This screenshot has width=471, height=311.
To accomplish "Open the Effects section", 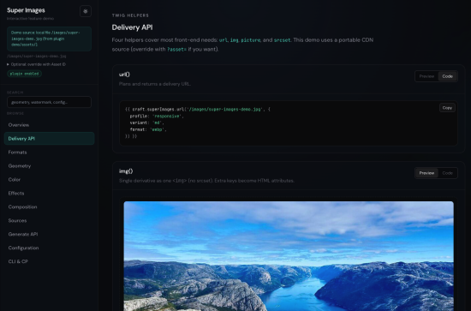I will click(x=50, y=194).
